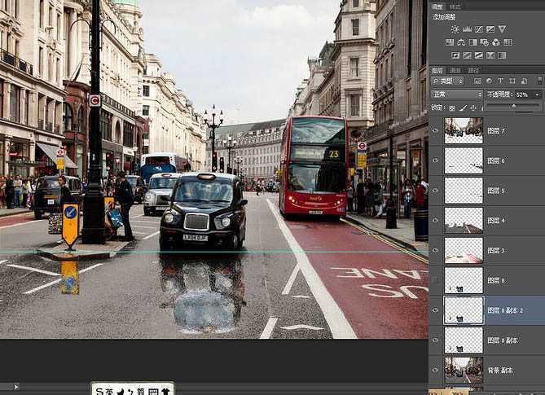Screen dimensions: 545x395
Task: Add a Gradient Map adjustment layer
Action: pos(502,55)
